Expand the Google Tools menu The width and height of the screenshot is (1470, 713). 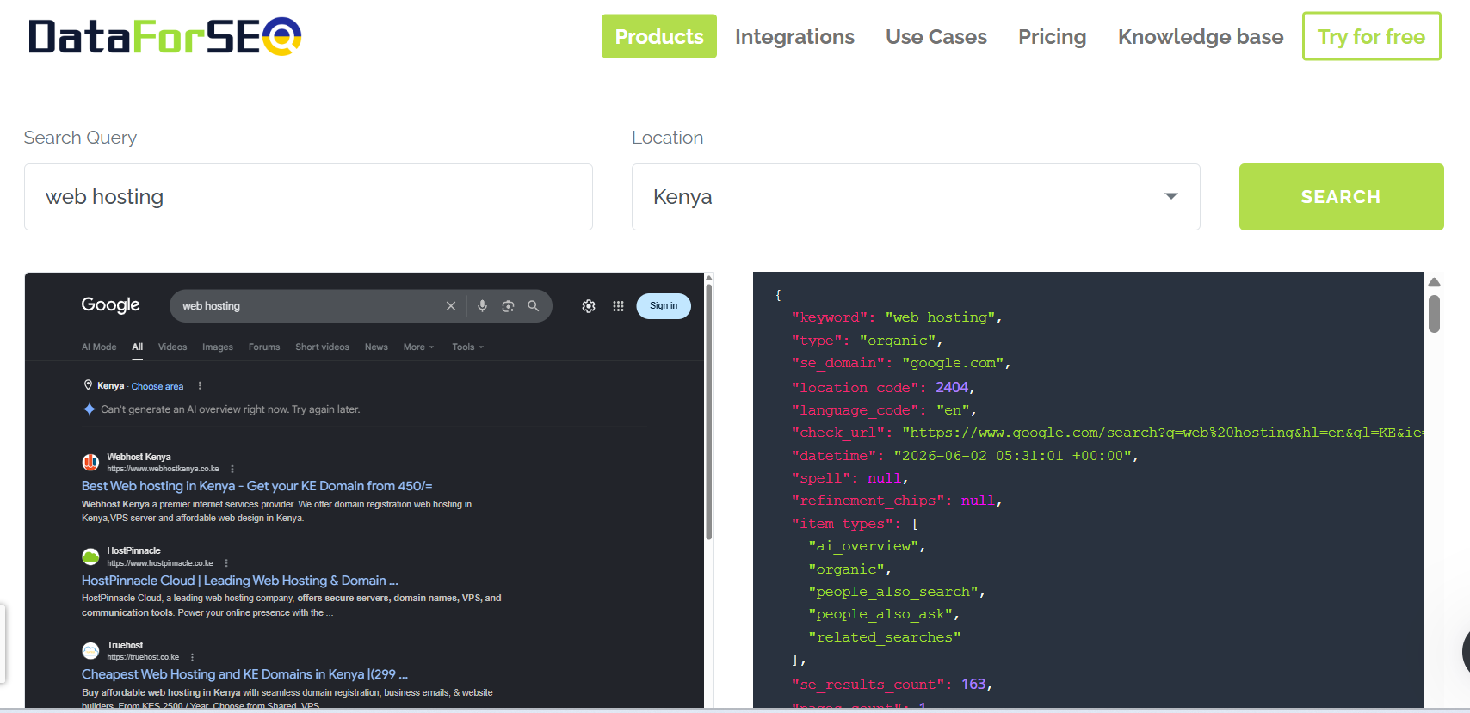tap(467, 347)
